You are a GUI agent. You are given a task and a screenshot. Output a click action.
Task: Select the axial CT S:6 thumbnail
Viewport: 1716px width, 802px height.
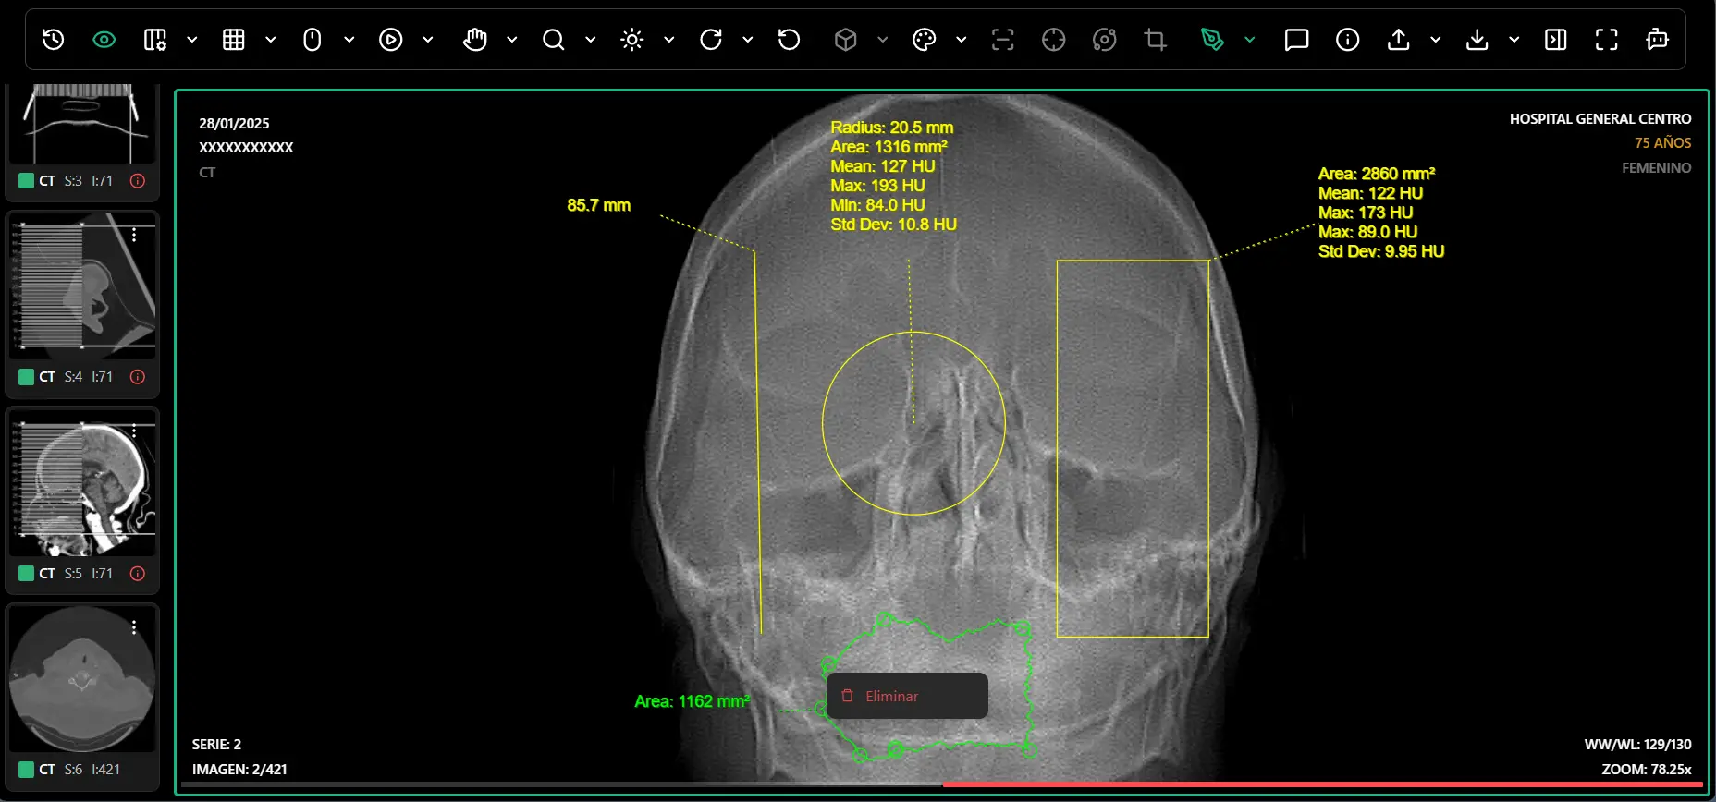(82, 679)
